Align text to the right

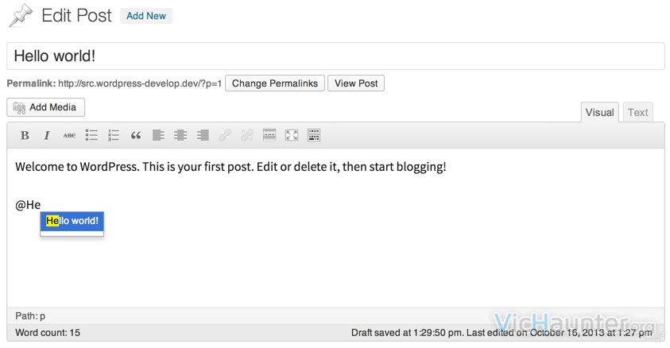point(203,135)
